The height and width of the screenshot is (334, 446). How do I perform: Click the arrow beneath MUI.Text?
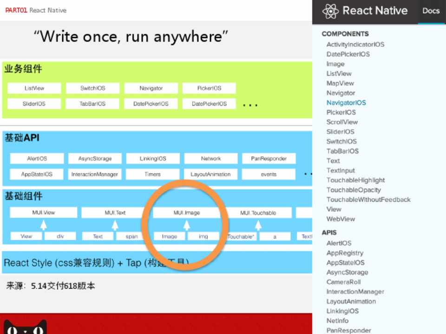pos(115,225)
